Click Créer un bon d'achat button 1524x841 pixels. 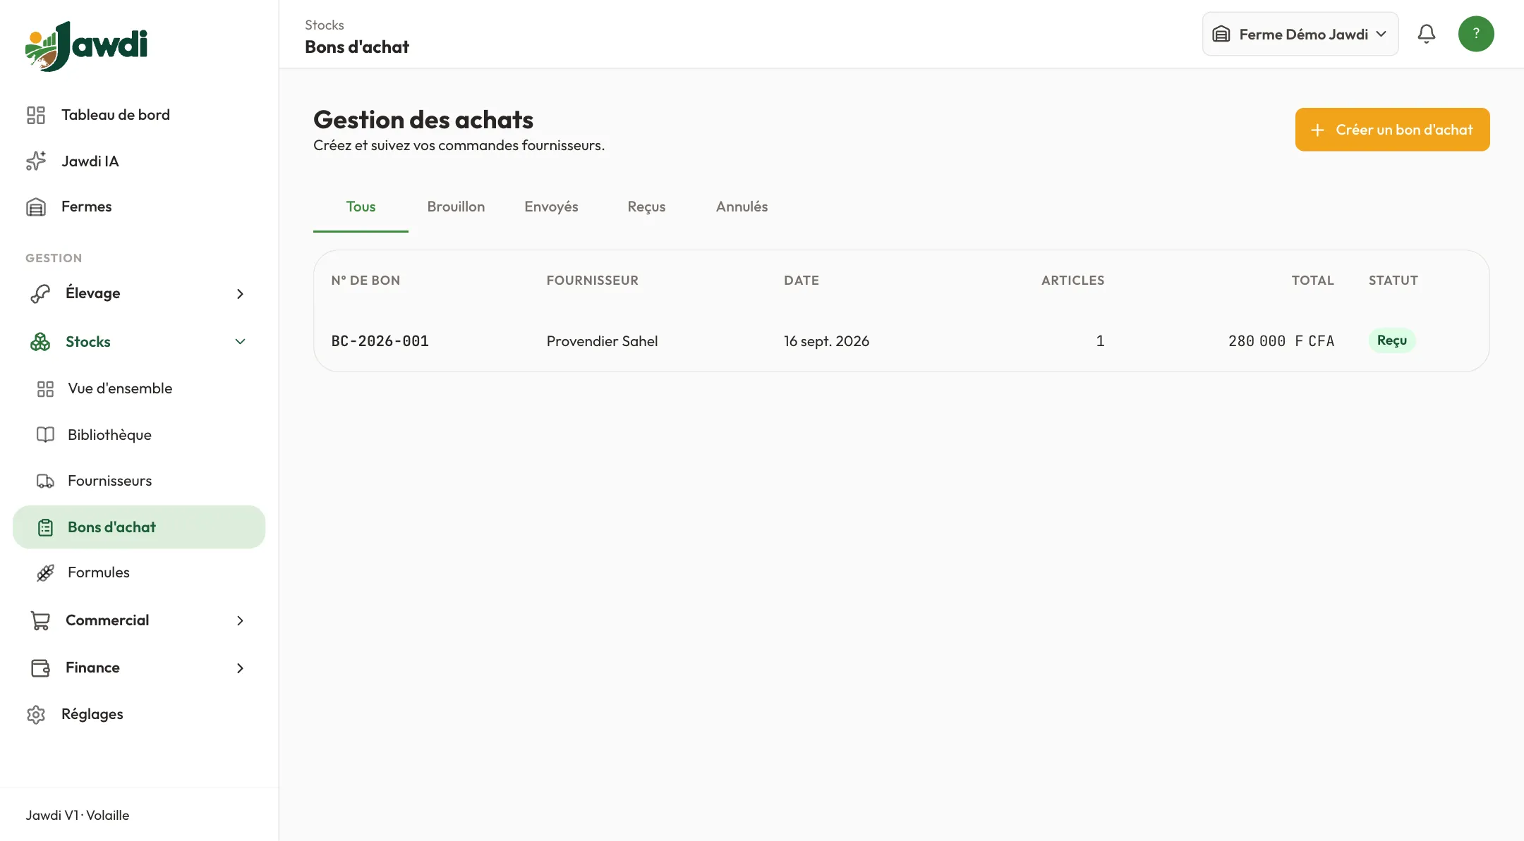point(1392,130)
